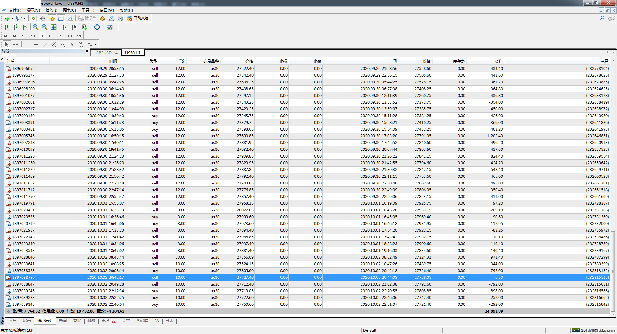Select M1 timeframe

click(6, 36)
